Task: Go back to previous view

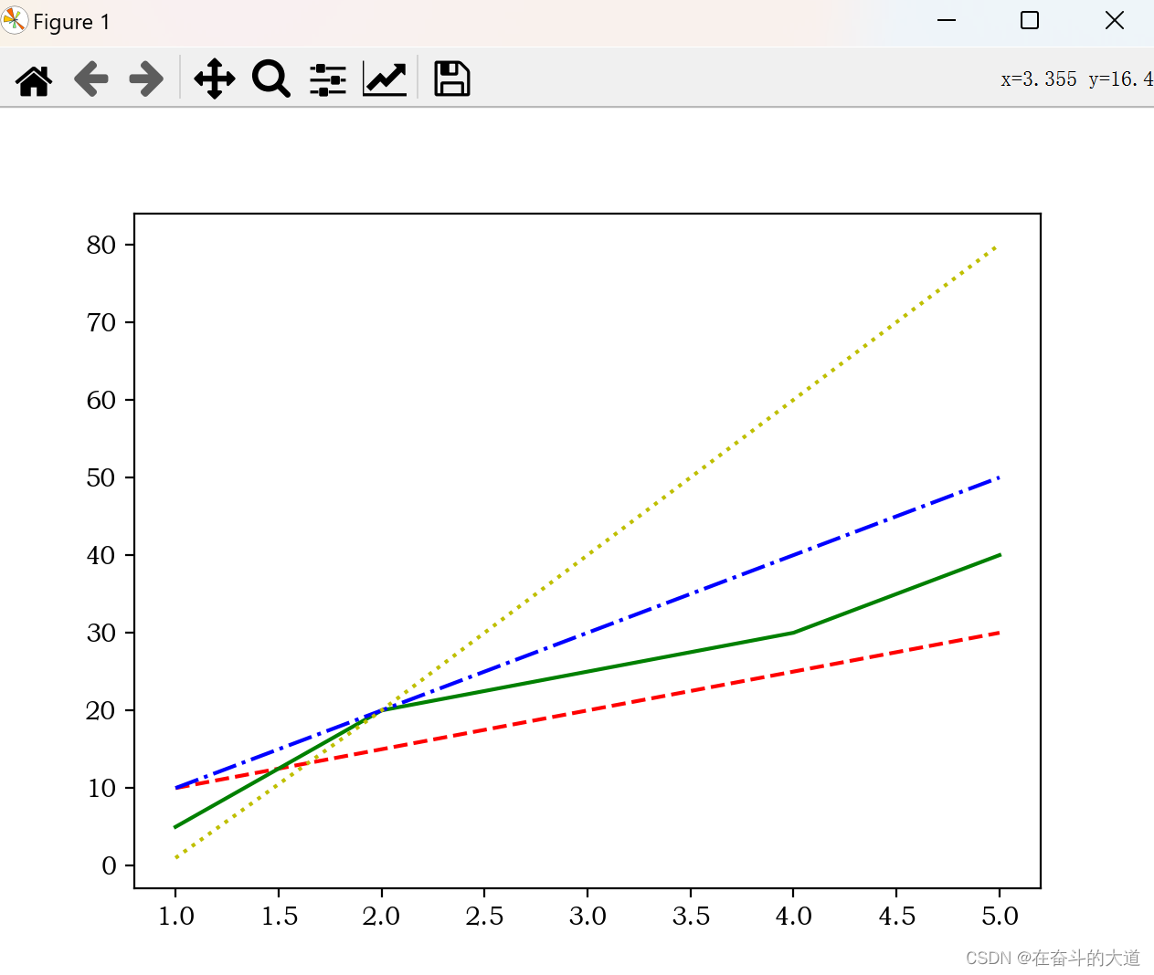Action: point(90,79)
